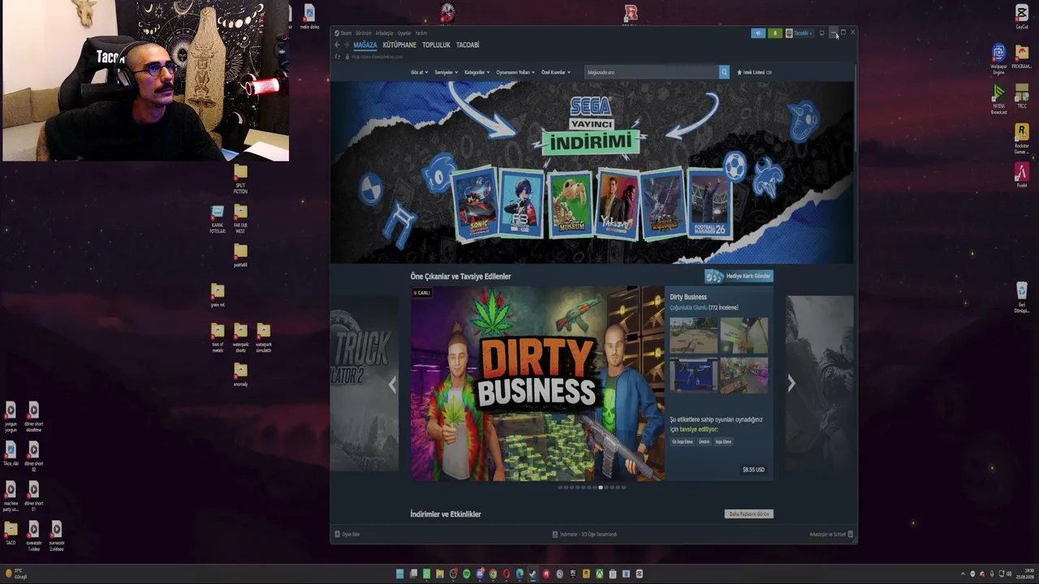
Task: Go back using Steam's back arrow
Action: click(x=337, y=45)
